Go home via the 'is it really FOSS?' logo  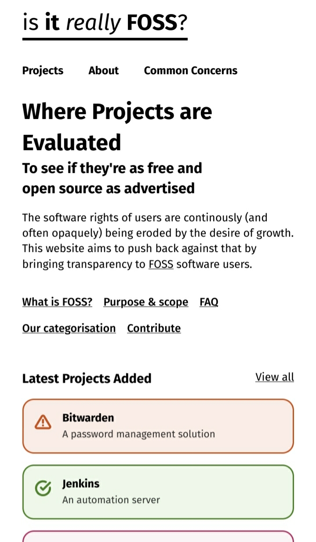105,23
